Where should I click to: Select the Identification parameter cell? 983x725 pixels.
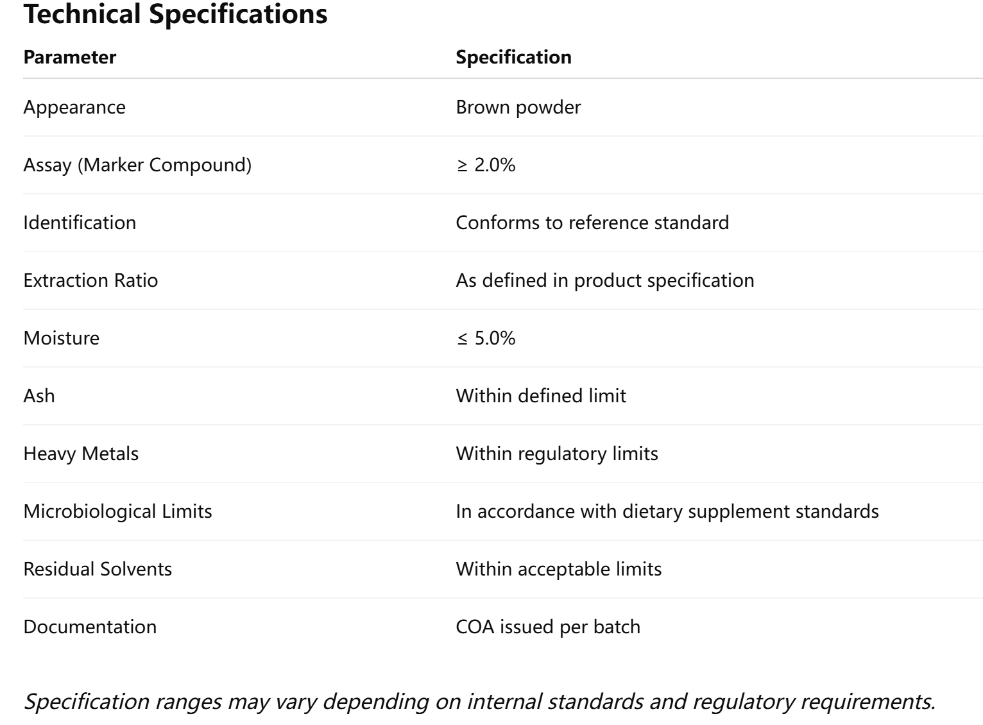point(80,223)
